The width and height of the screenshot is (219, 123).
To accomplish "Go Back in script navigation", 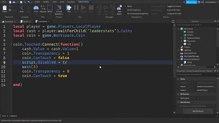I will pos(22,8).
